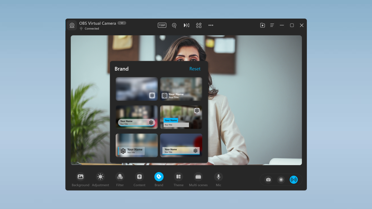Switch to the Content tab
This screenshot has height=209, width=372.
pyautogui.click(x=139, y=180)
